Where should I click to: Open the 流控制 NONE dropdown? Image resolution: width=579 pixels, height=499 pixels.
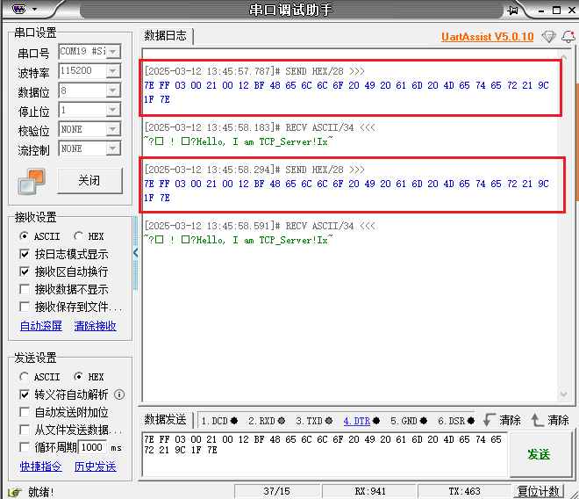[113, 148]
